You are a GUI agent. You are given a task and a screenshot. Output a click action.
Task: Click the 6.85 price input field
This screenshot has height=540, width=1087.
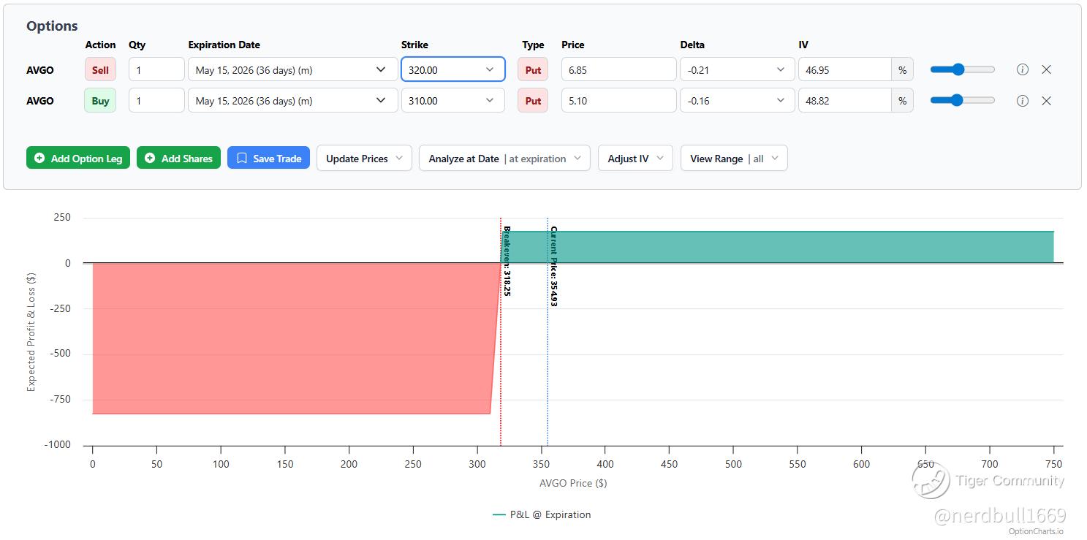[618, 70]
